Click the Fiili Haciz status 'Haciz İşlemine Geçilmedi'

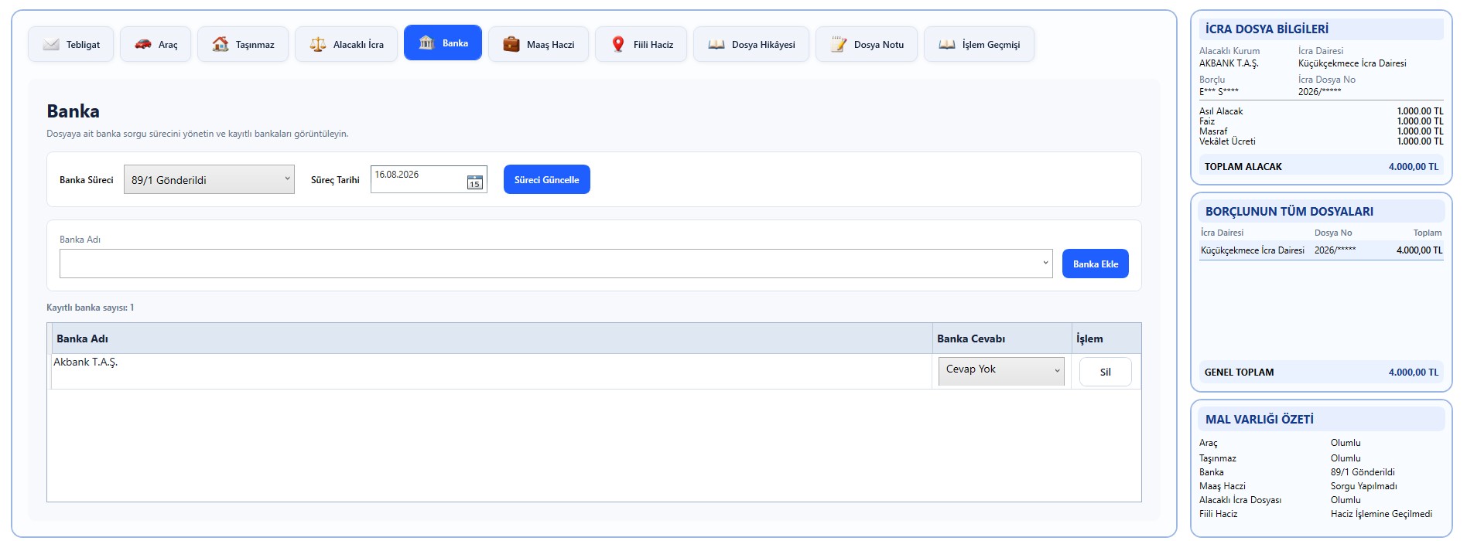(x=1381, y=514)
